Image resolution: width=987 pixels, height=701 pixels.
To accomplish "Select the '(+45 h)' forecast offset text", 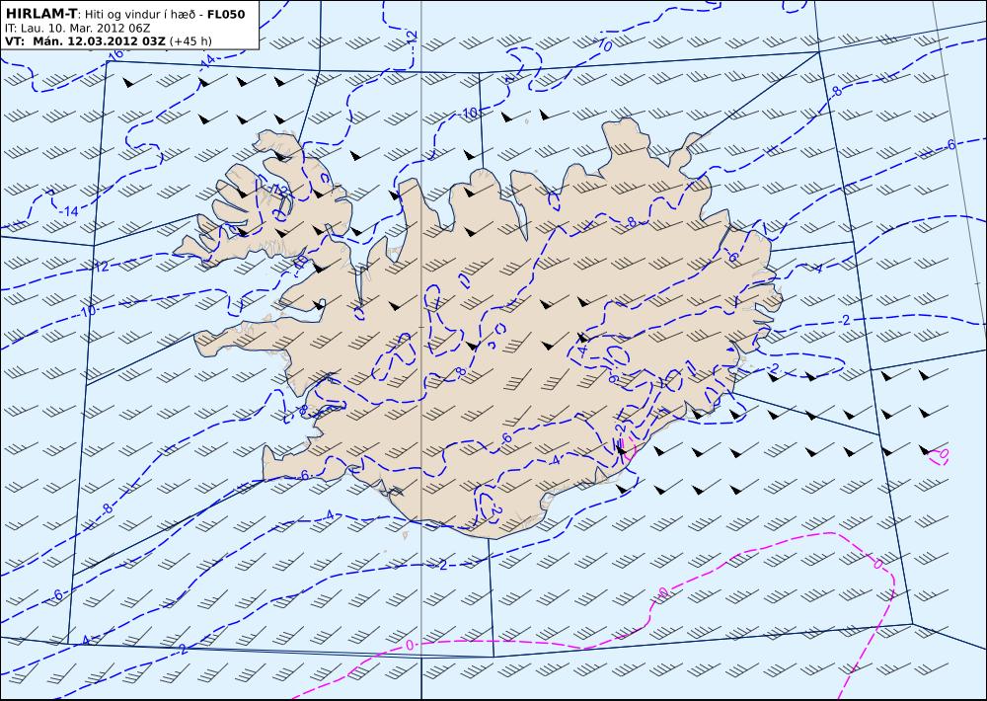I will pyautogui.click(x=190, y=41).
